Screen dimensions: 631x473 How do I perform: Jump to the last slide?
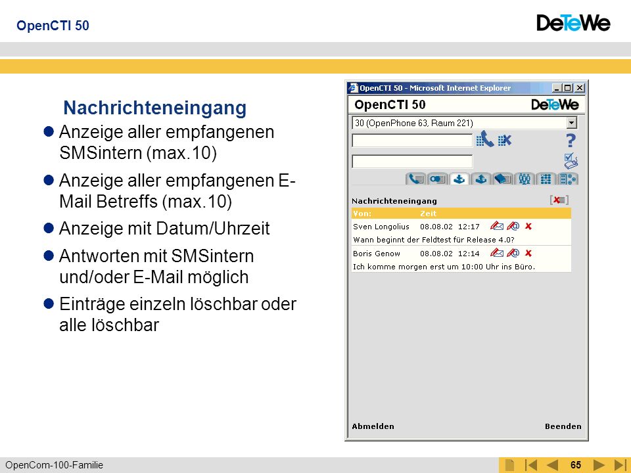(x=620, y=465)
